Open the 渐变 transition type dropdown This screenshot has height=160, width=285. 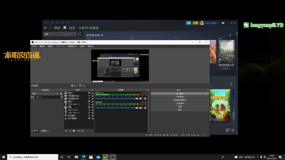[x=45, y=94]
